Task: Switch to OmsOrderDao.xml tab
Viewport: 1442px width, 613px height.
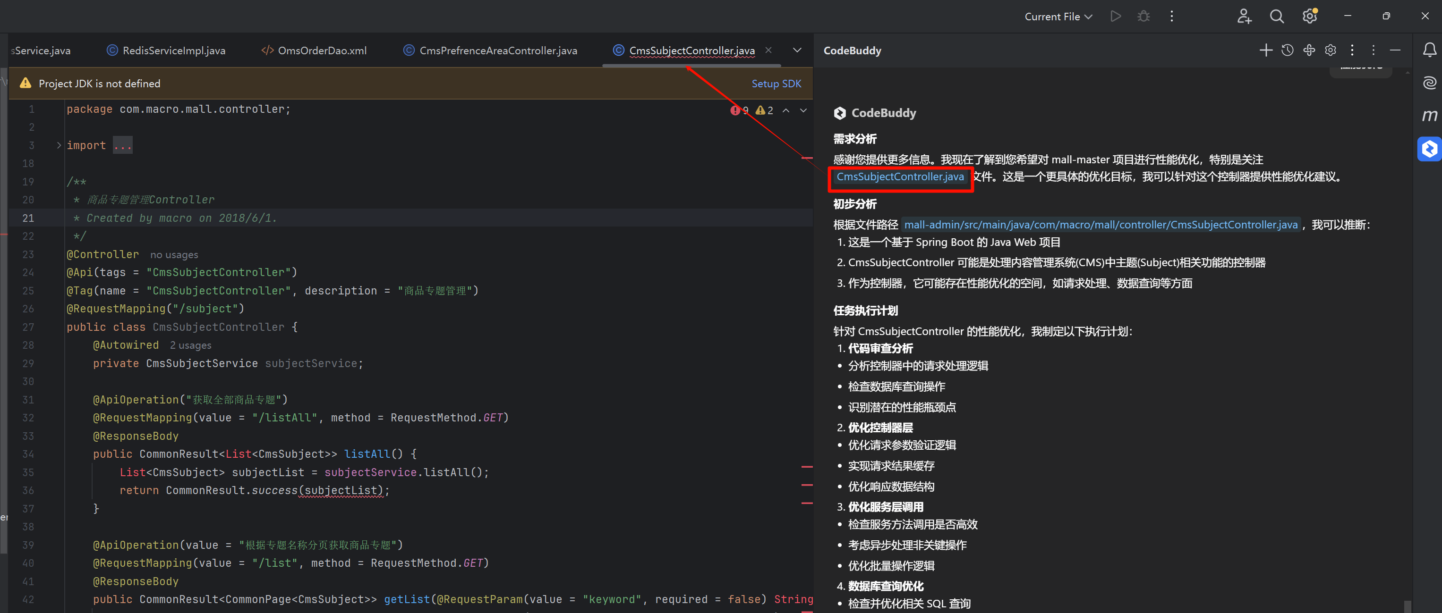Action: 322,50
